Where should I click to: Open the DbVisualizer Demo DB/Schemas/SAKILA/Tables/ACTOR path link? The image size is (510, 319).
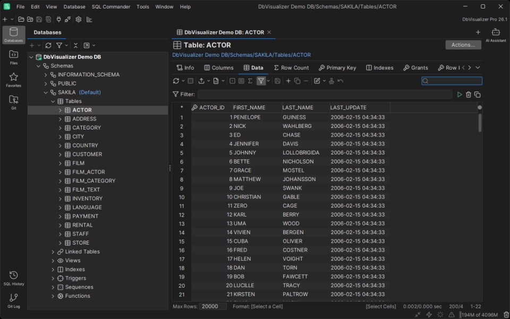[x=241, y=55]
